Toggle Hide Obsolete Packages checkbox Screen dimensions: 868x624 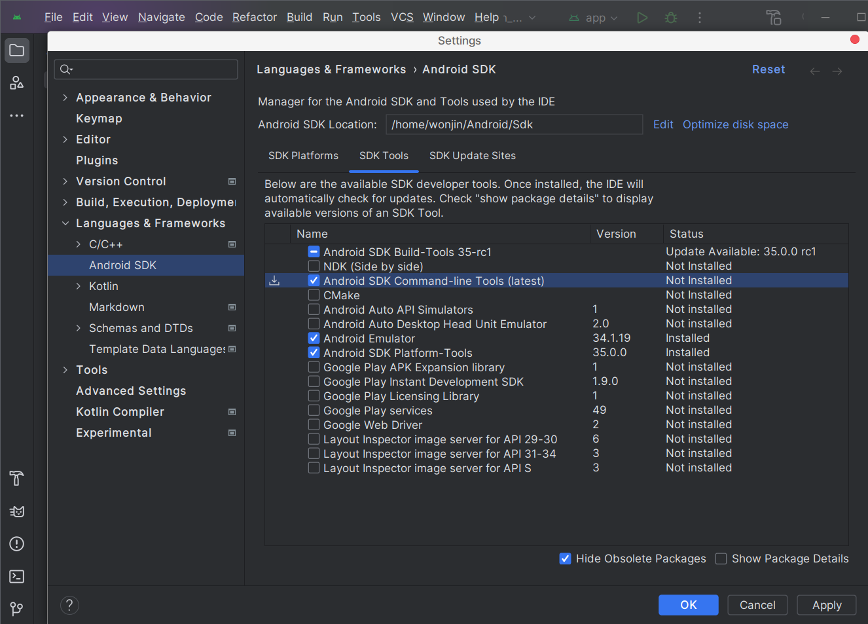pos(566,559)
